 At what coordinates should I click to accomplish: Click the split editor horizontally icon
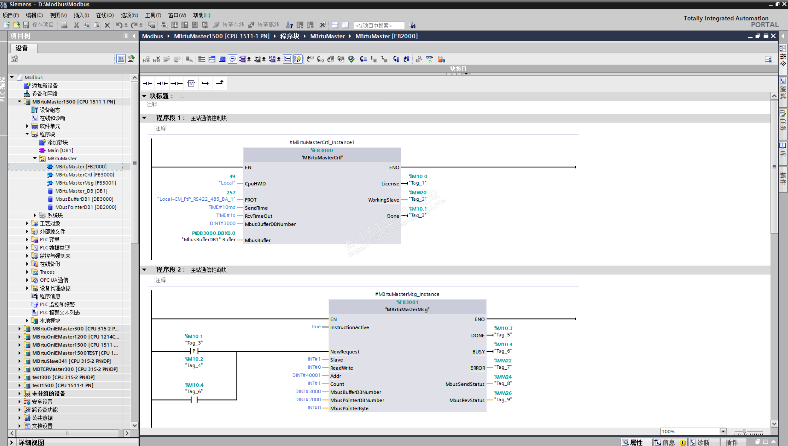coord(335,25)
